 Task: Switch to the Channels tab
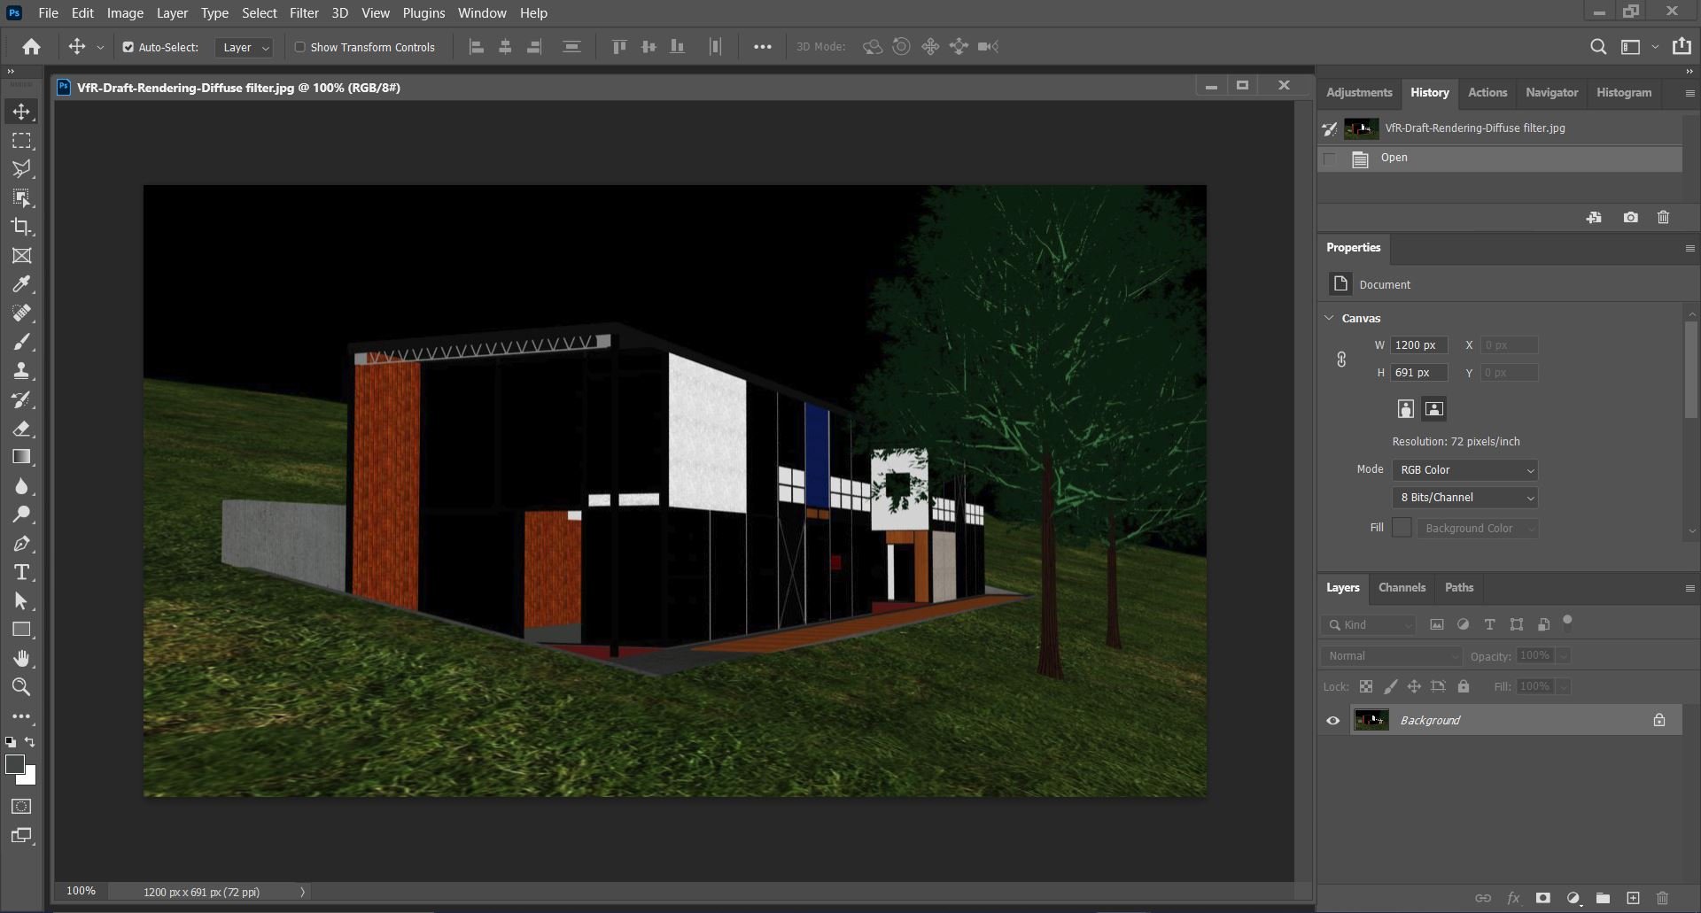point(1401,587)
